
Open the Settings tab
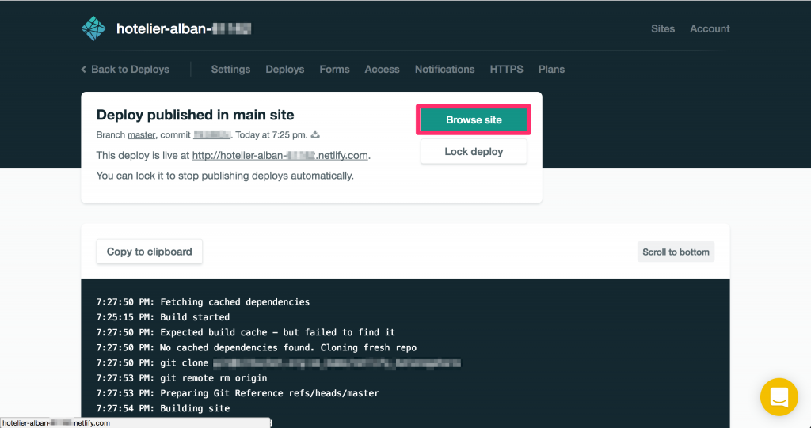click(x=230, y=70)
